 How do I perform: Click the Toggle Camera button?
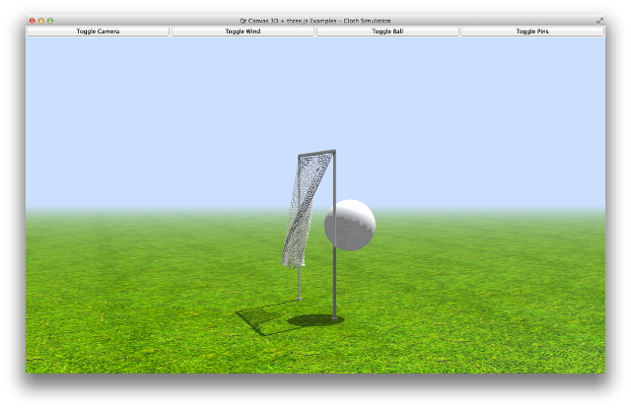tap(98, 32)
